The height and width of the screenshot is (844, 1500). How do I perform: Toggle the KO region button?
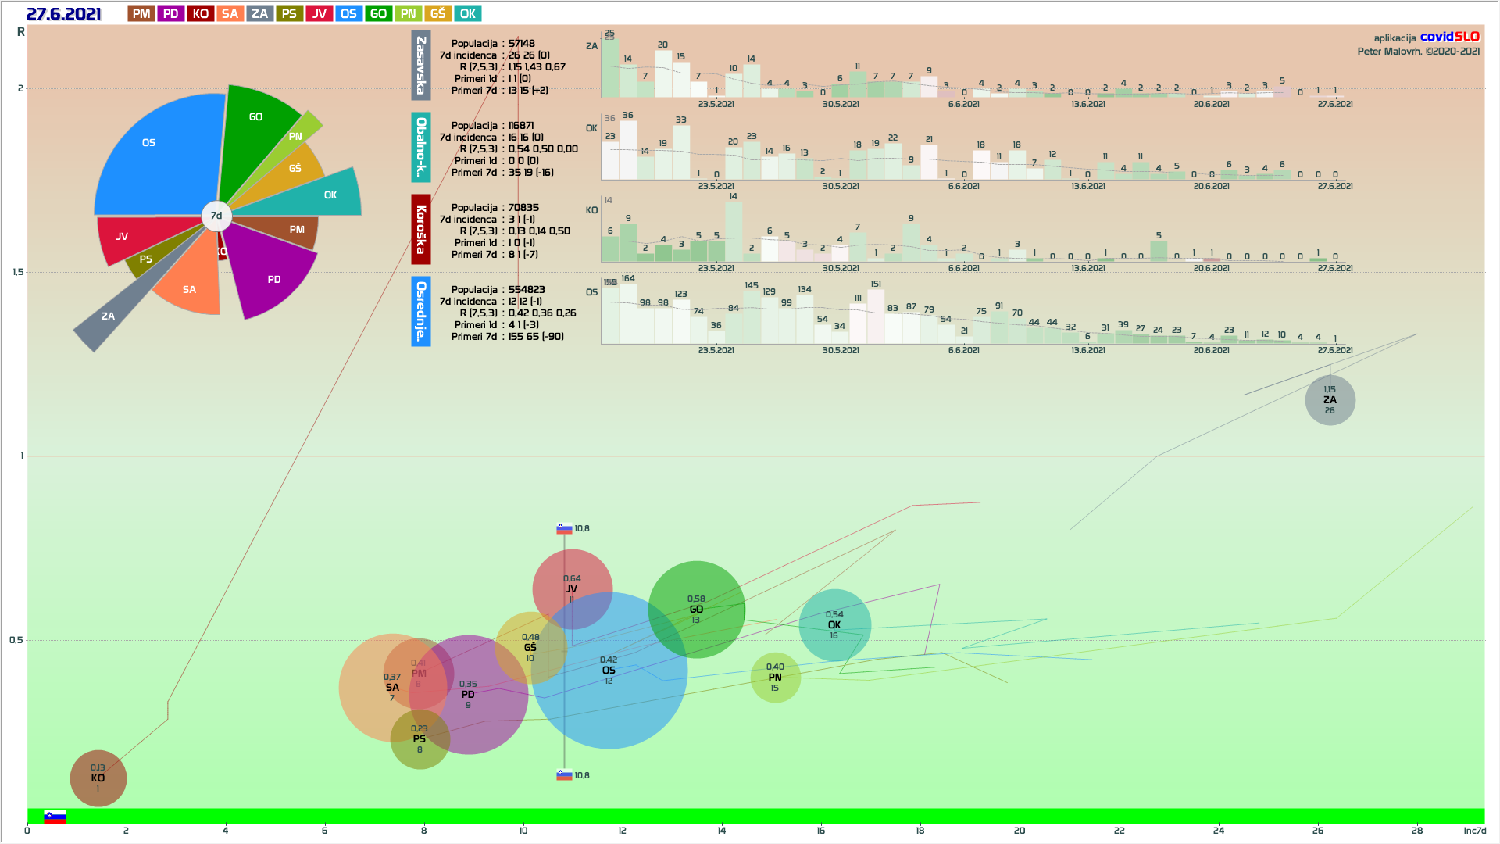click(x=201, y=14)
